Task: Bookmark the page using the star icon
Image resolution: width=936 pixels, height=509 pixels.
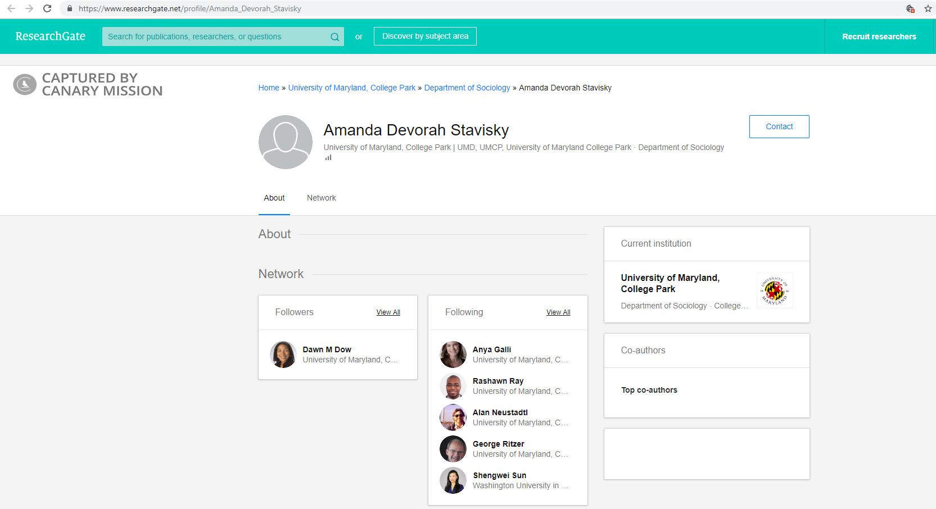Action: [928, 8]
